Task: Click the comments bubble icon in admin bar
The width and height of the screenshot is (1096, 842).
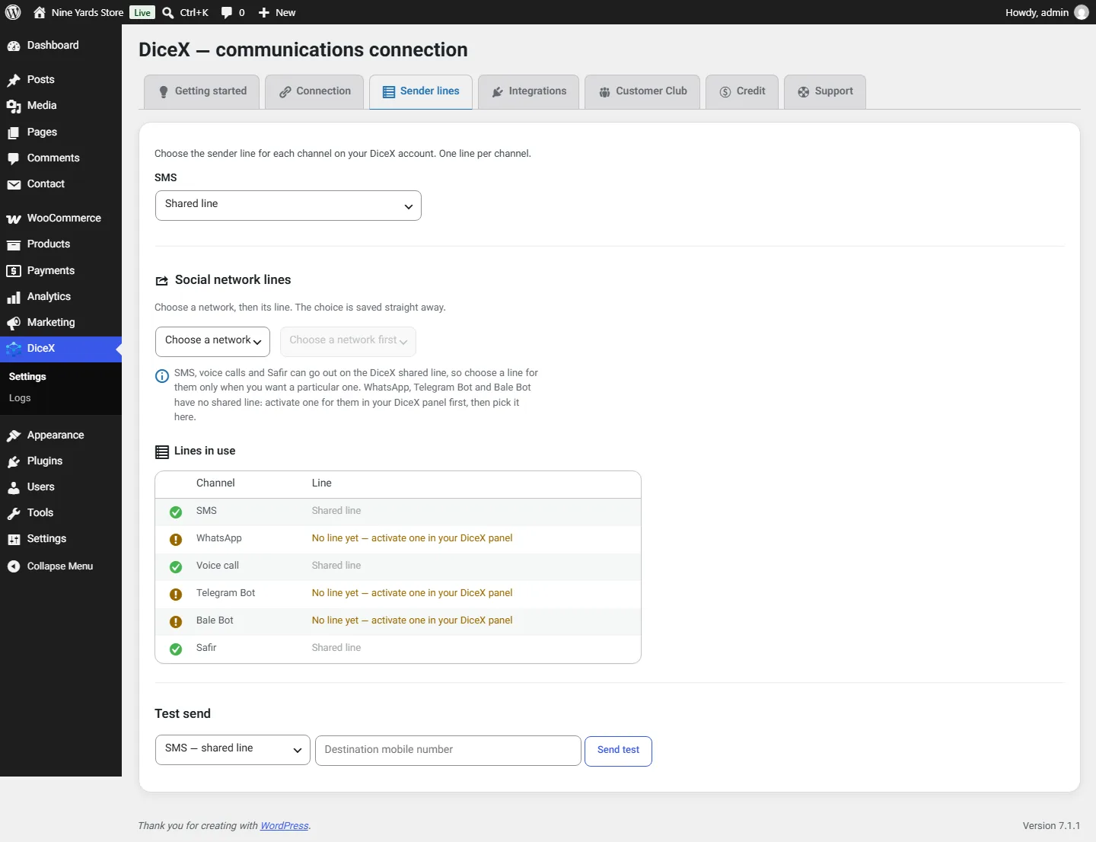Action: coord(227,12)
